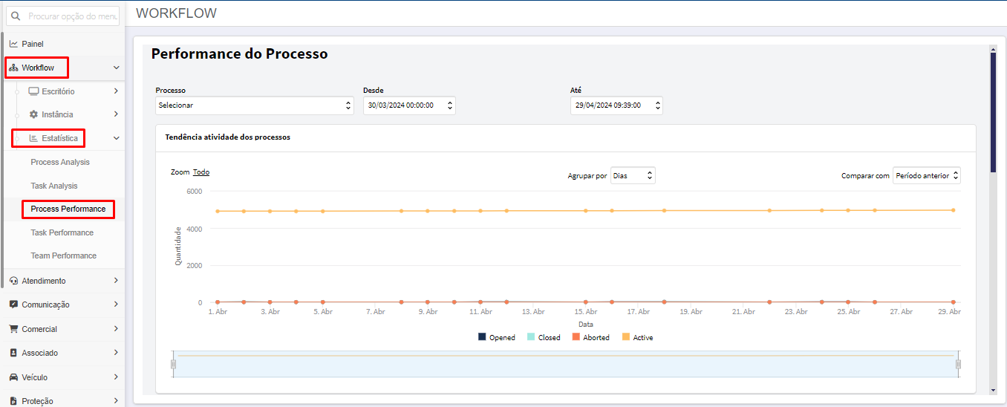Click the Todo zoom link
Screen dimensions: 1007x407
click(x=201, y=172)
